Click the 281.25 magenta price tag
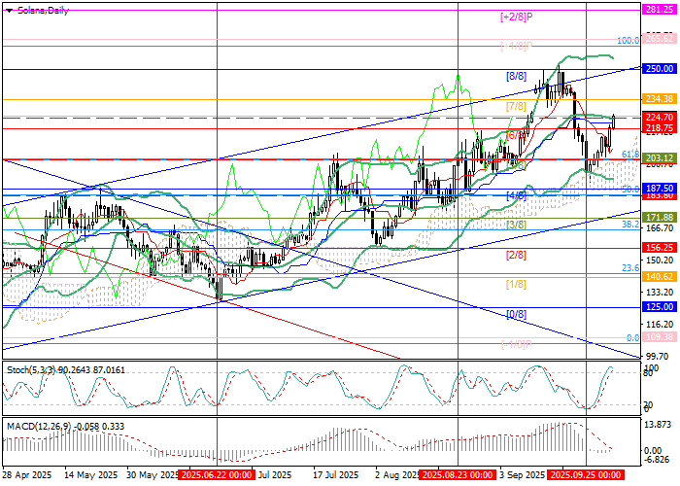 (x=660, y=9)
